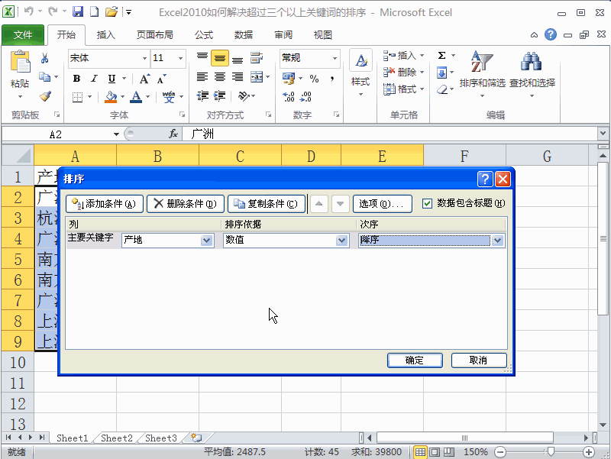The width and height of the screenshot is (611, 459).
Task: Expand the Name Box dropdown arrow
Action: (116, 134)
